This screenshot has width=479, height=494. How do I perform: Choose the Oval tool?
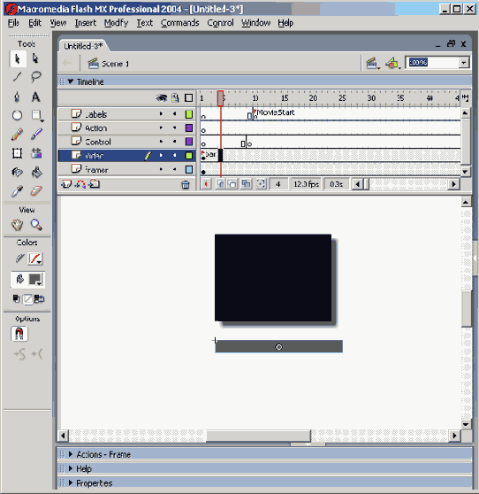(17, 115)
